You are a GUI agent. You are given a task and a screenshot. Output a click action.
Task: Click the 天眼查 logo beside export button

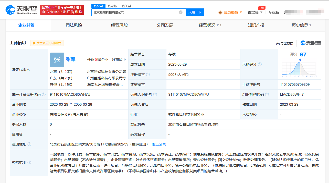[x=311, y=43]
